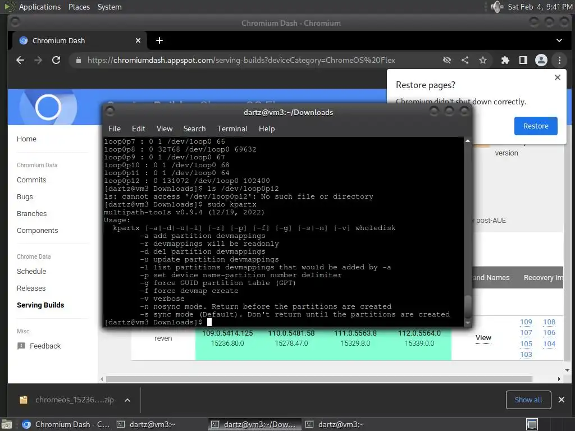575x431 pixels.
Task: Open a new browser tab
Action: (x=159, y=40)
